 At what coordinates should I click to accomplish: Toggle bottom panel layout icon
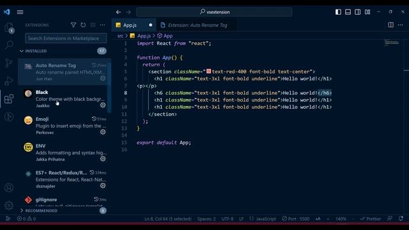click(348, 12)
